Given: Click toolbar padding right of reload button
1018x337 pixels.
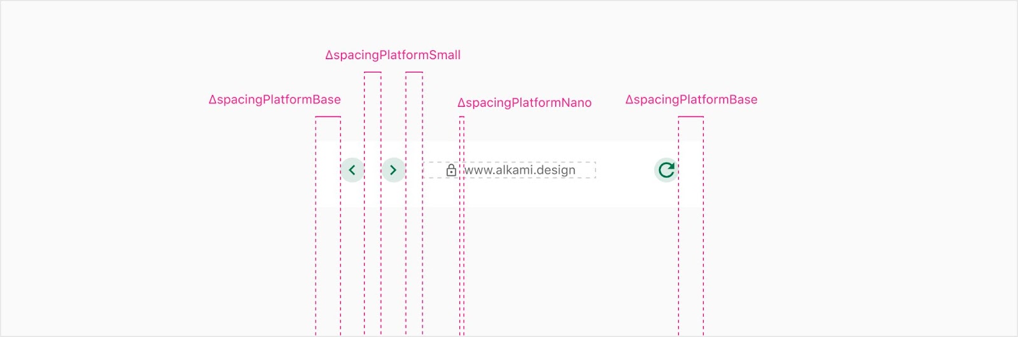Looking at the screenshot, I should pos(691,170).
